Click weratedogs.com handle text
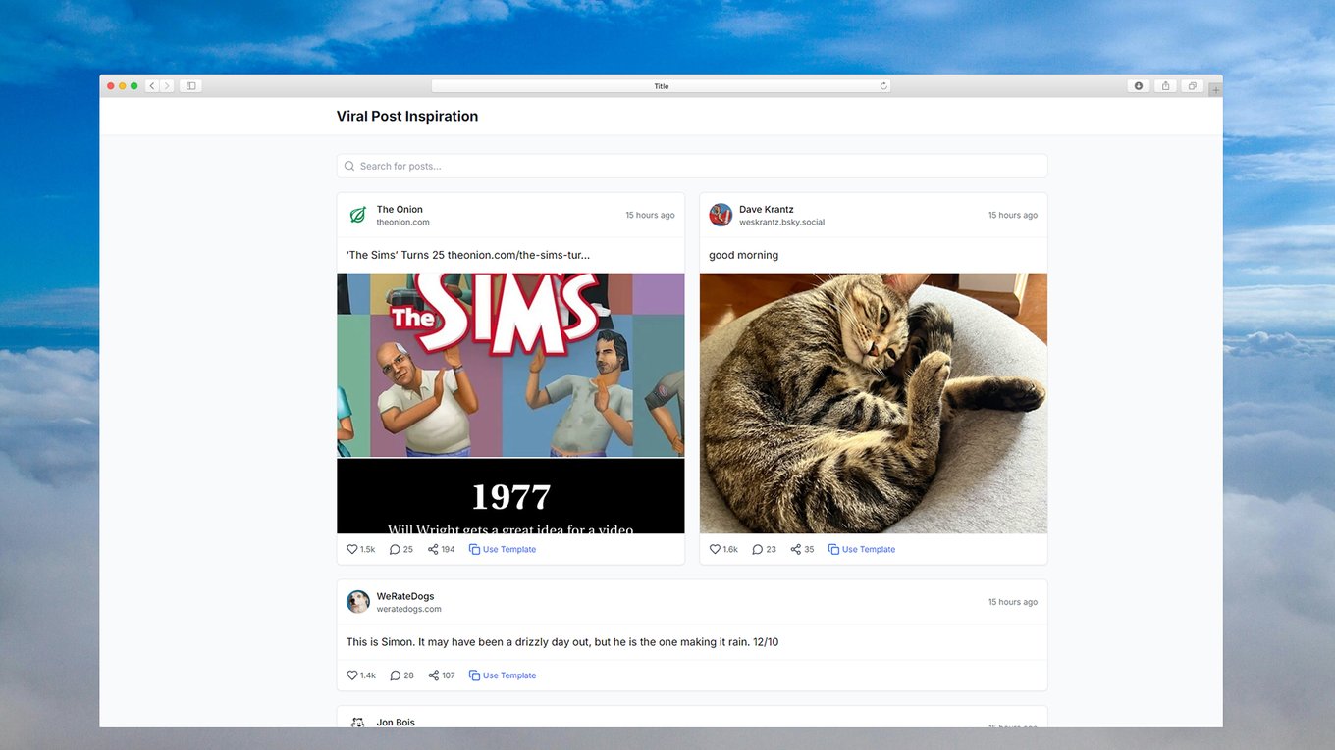This screenshot has width=1335, height=750. [x=409, y=609]
